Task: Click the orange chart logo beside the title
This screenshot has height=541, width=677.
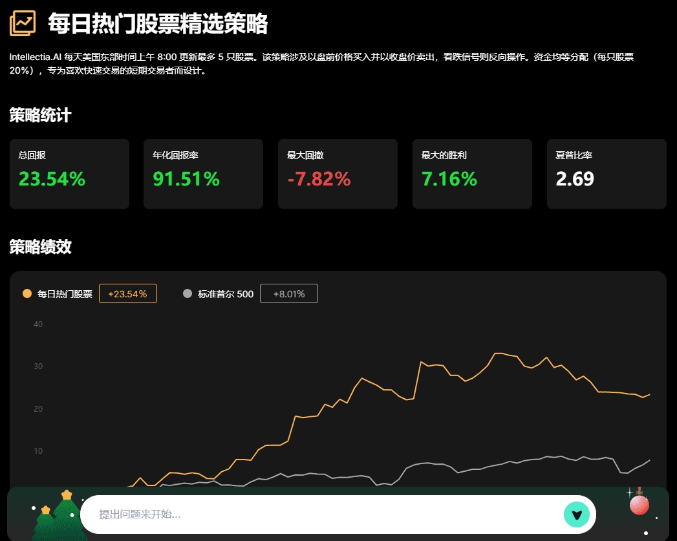Action: 23,24
